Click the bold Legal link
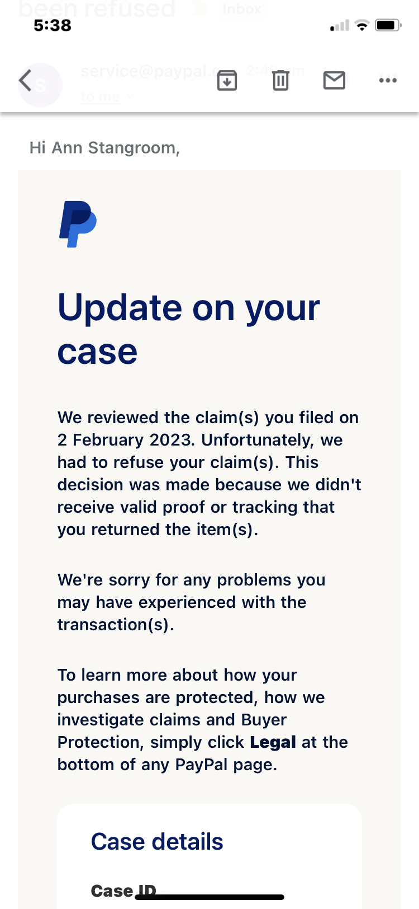419x909 pixels. point(273,742)
